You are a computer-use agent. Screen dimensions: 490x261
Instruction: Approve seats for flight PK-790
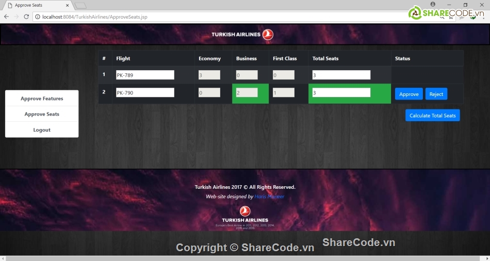coord(409,94)
